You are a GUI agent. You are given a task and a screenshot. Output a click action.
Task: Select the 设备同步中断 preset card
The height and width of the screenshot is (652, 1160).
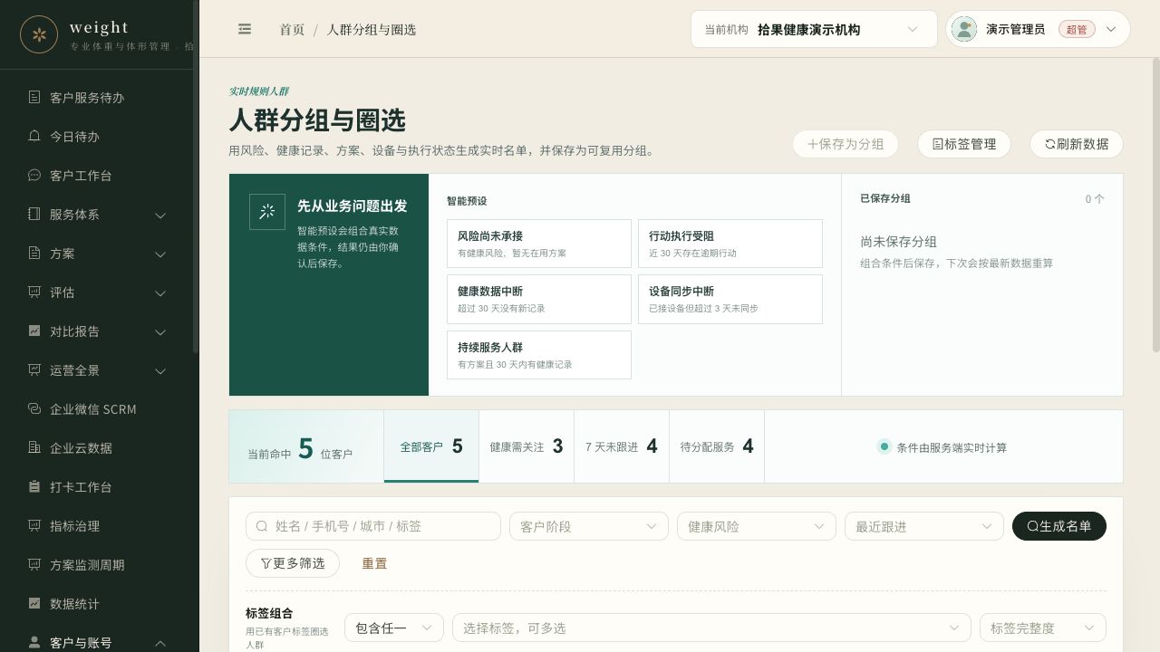click(730, 299)
